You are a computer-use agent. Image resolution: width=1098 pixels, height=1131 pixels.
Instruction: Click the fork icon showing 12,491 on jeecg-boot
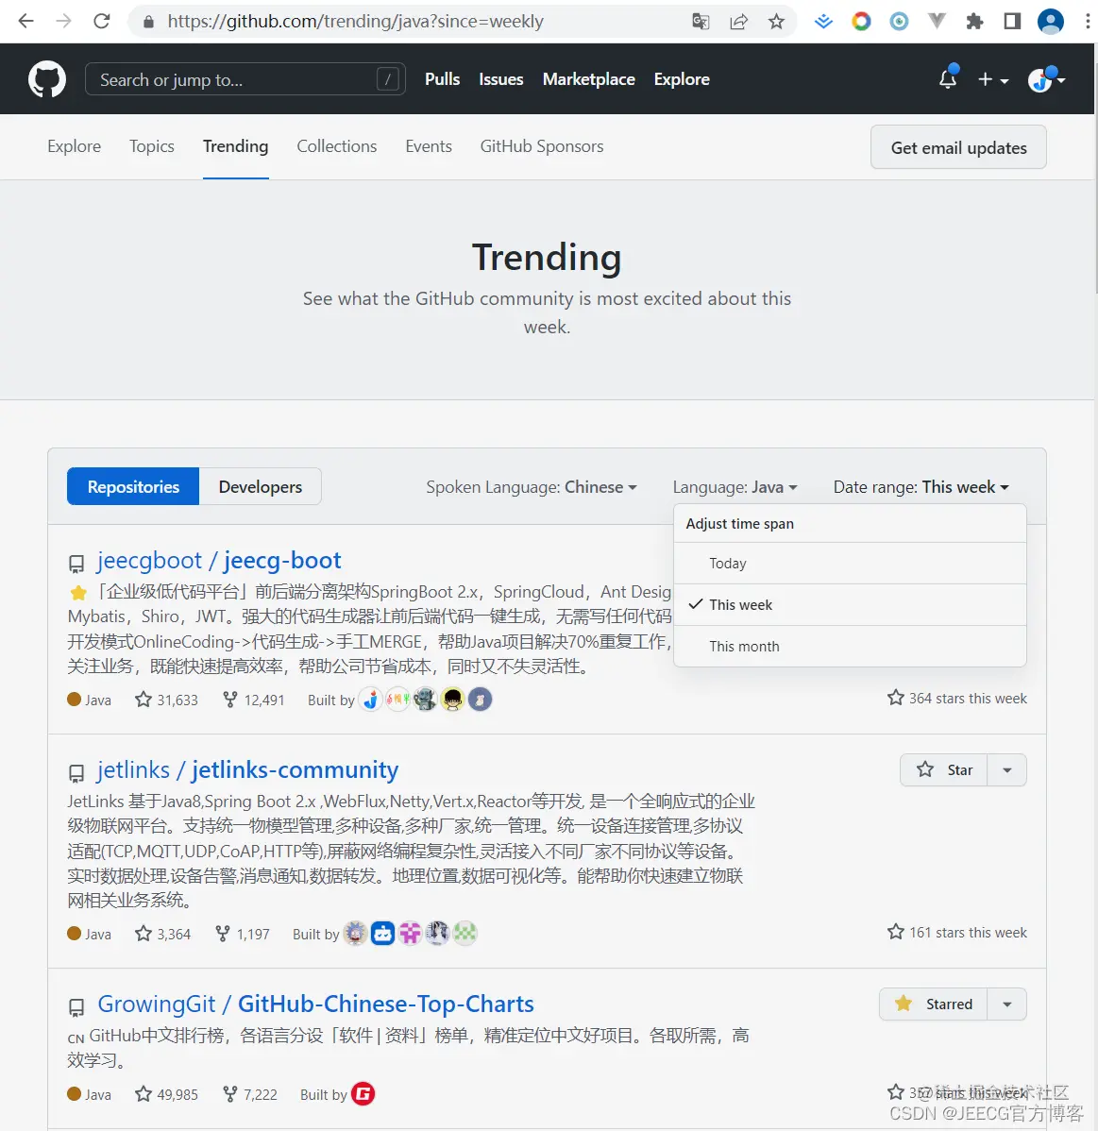[230, 700]
